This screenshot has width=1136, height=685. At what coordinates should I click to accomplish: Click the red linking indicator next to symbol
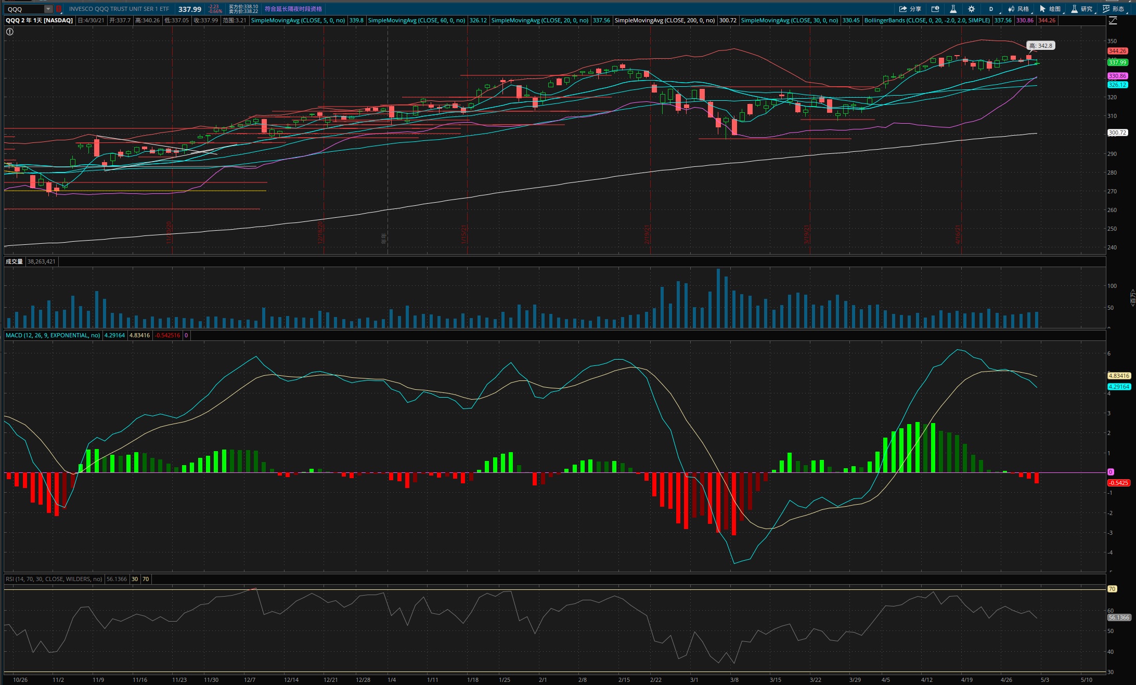59,9
